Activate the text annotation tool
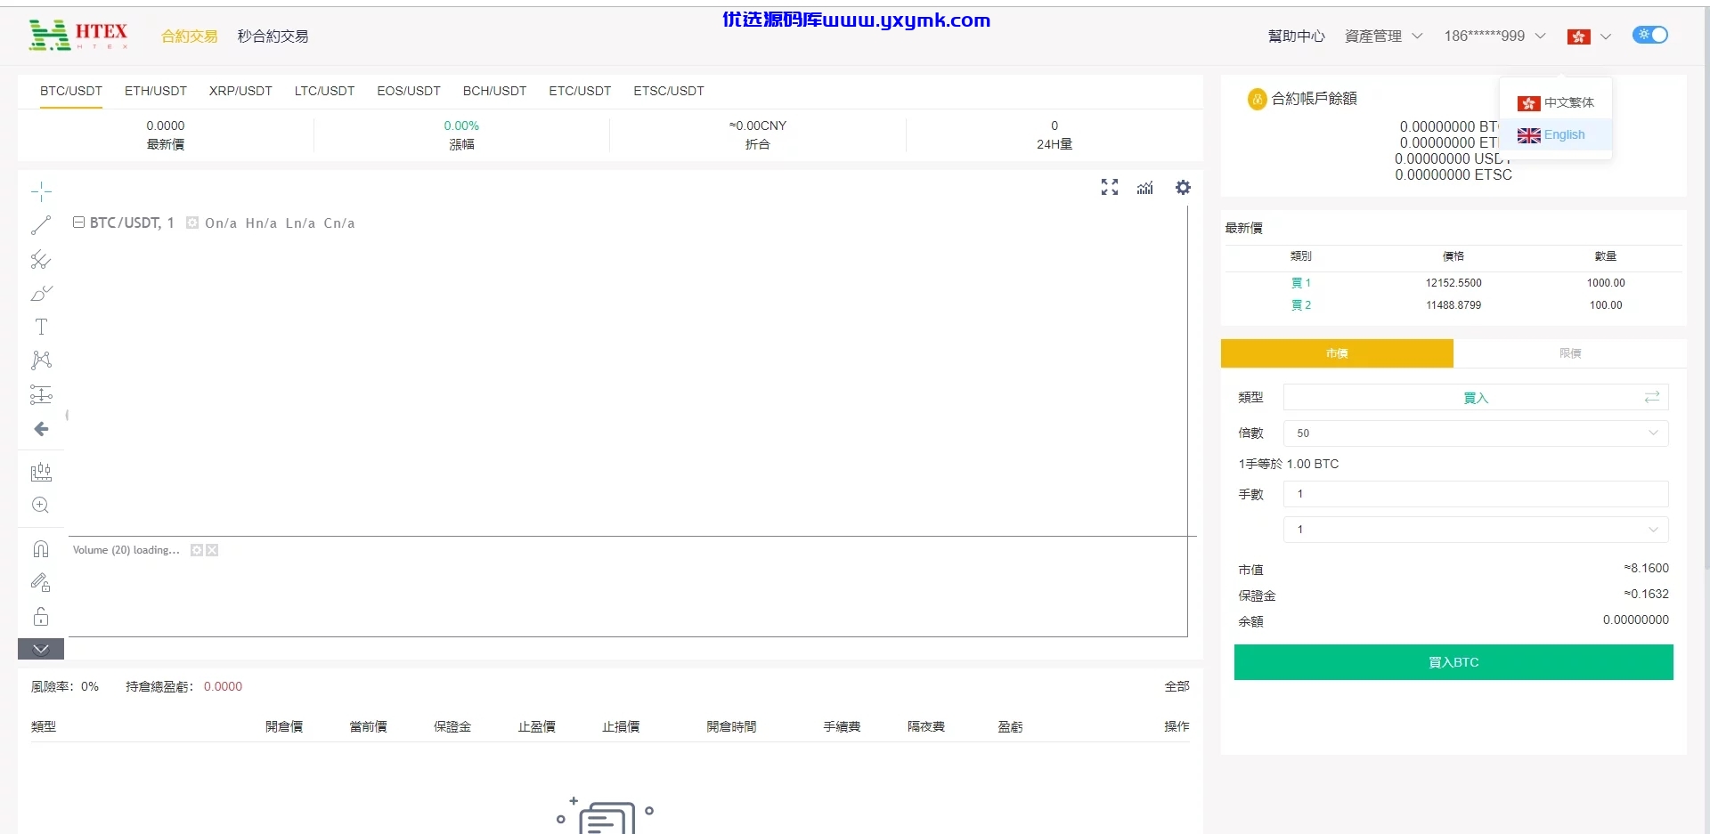This screenshot has width=1710, height=834. click(x=41, y=327)
